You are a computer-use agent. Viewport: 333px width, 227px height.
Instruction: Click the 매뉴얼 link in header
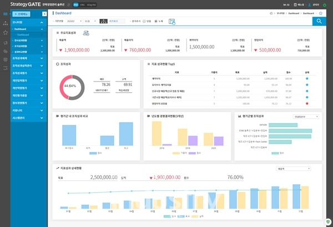(301, 4)
